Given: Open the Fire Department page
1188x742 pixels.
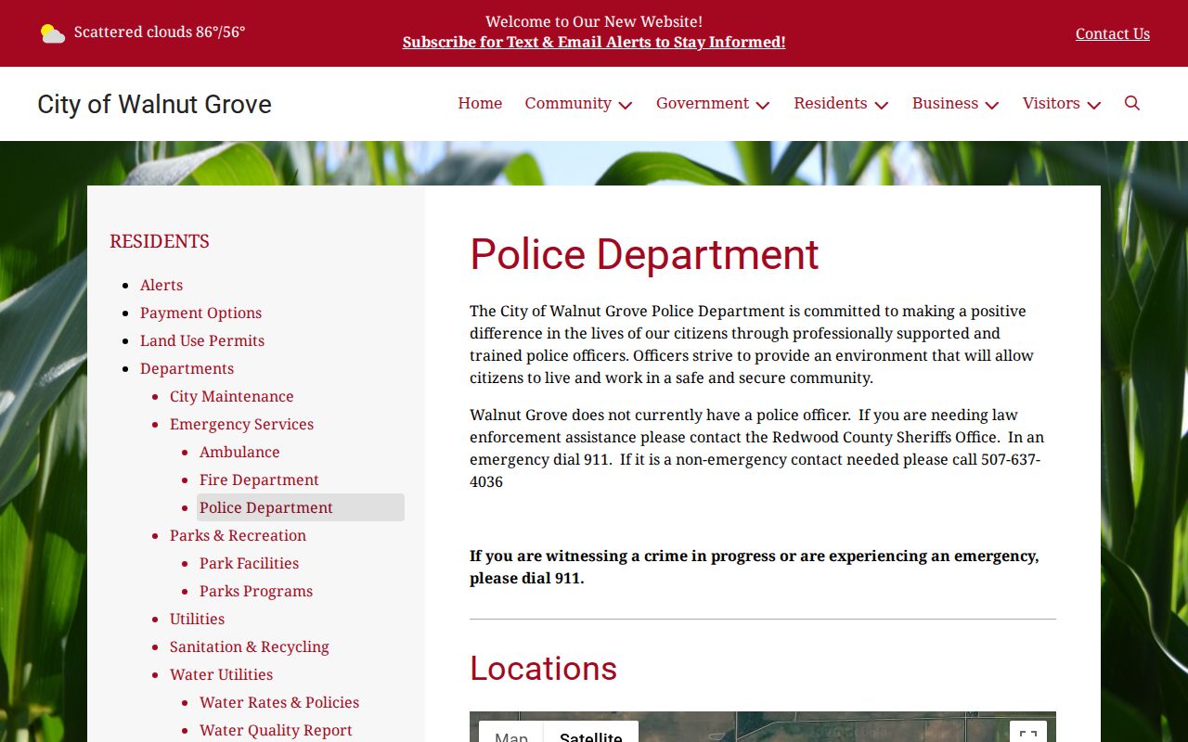Looking at the screenshot, I should pyautogui.click(x=259, y=480).
